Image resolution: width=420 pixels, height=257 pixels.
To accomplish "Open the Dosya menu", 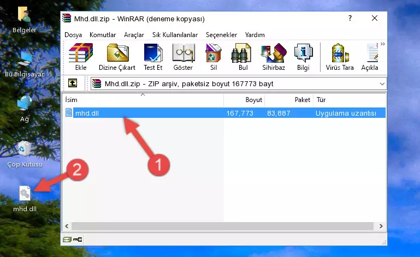I will (x=73, y=35).
